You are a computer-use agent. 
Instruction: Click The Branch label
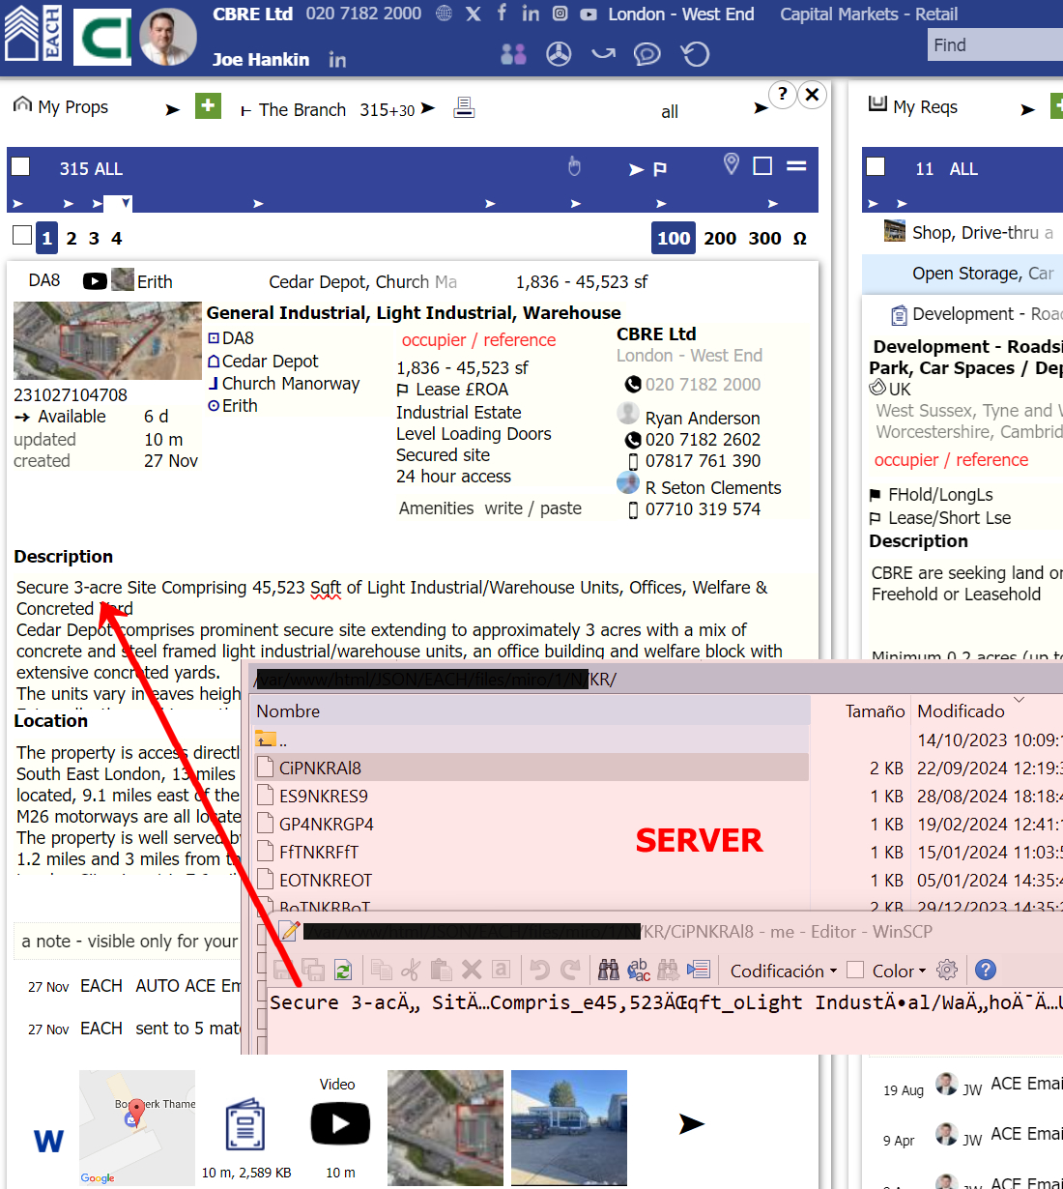[x=302, y=110]
